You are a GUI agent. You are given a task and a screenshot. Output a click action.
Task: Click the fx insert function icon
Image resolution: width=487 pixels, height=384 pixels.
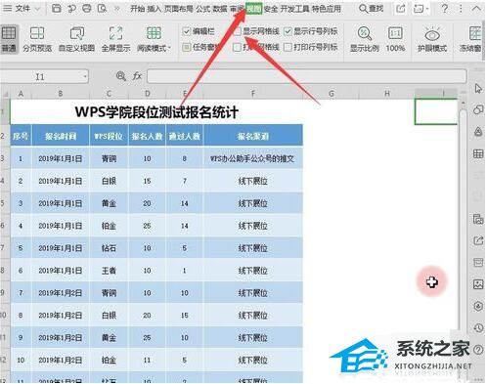point(137,76)
